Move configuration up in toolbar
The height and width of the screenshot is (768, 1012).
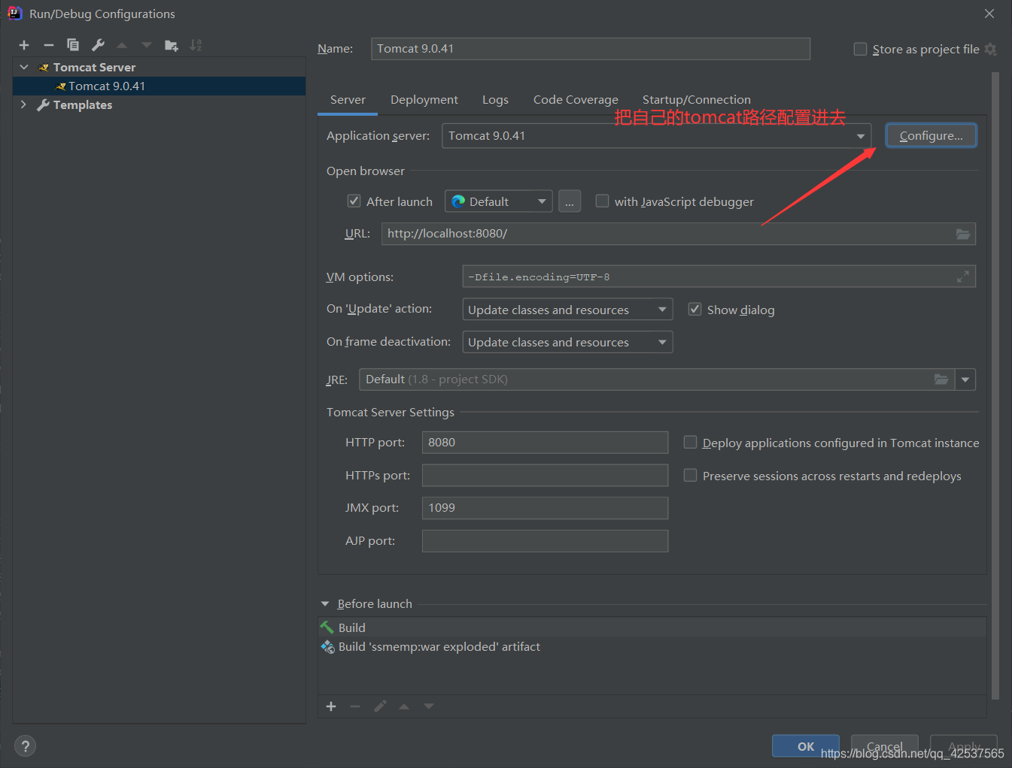point(122,45)
